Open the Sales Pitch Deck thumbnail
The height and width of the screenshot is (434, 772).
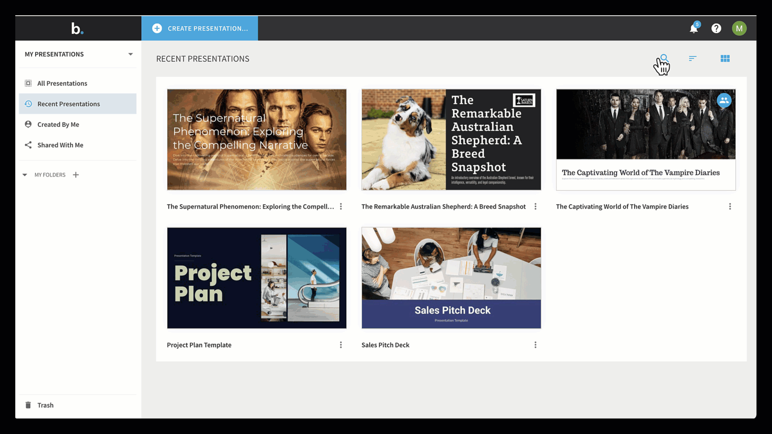[451, 278]
